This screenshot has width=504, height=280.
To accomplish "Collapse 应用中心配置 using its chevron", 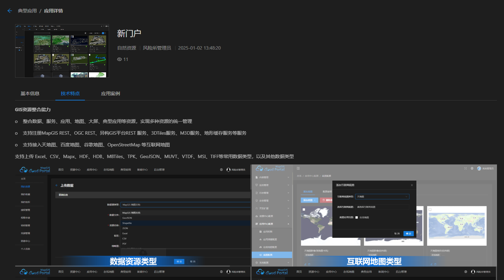I will 288,224.
